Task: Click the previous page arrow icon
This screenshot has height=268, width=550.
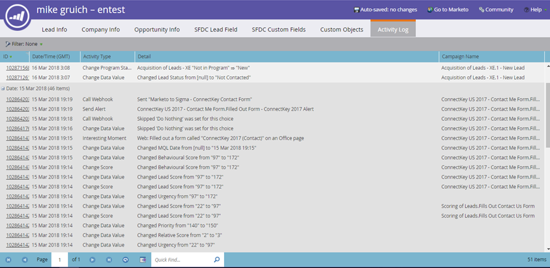Action: (25, 260)
